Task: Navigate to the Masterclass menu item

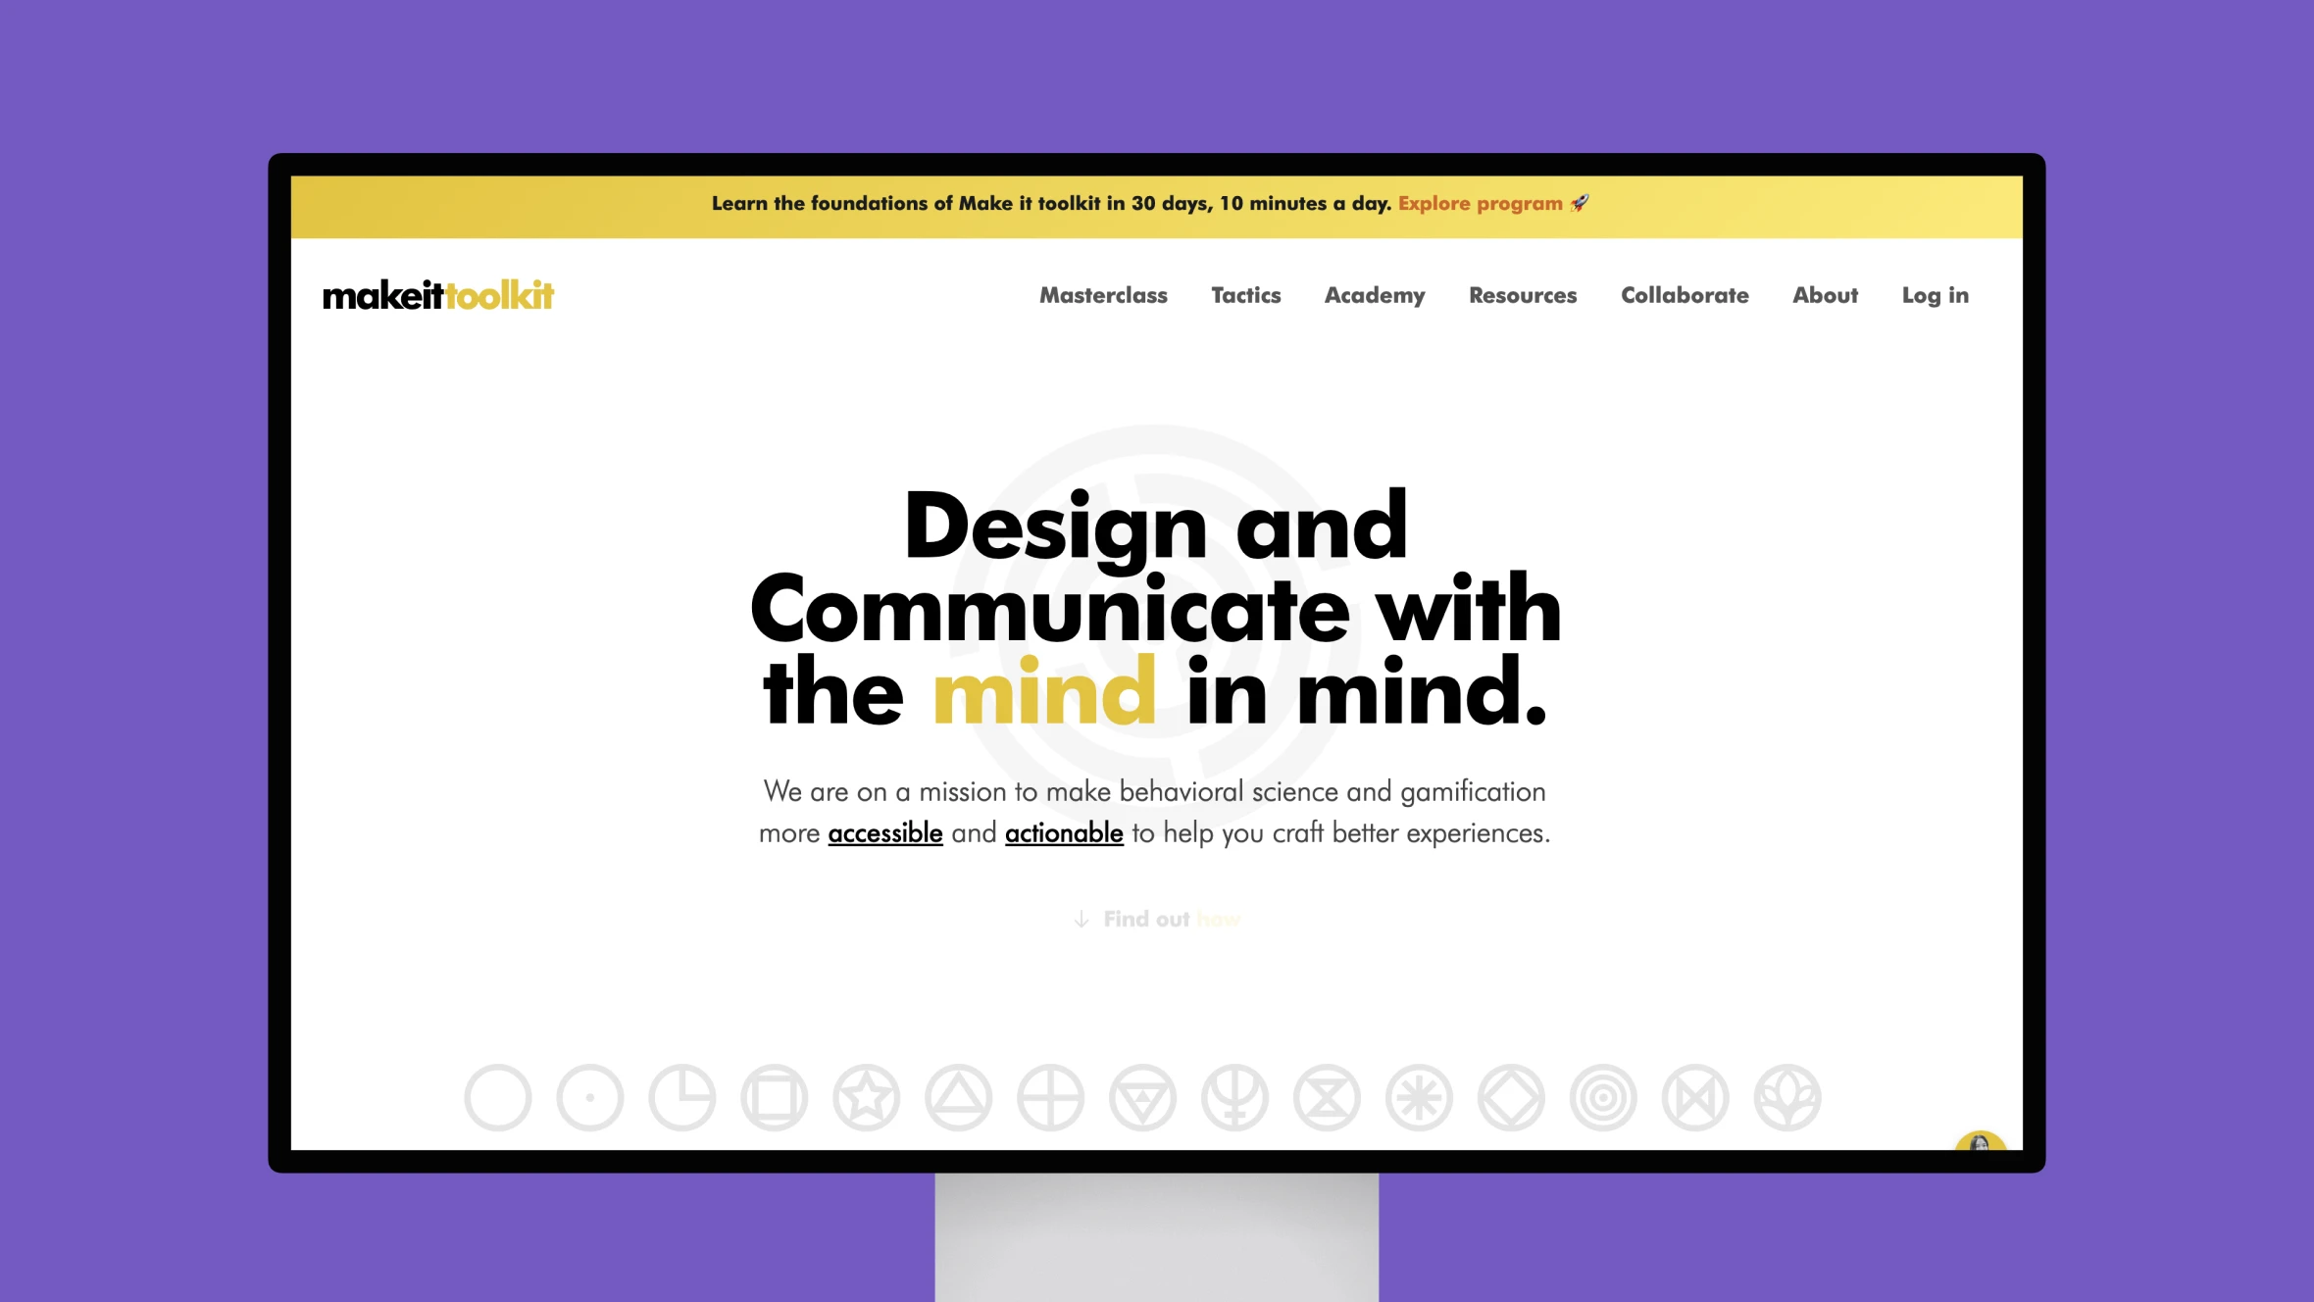Action: [1103, 294]
